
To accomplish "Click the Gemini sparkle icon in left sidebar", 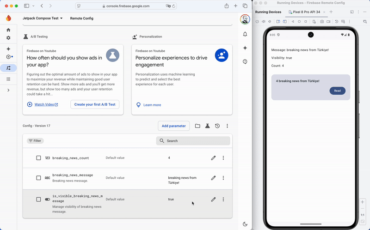I will tap(8, 49).
